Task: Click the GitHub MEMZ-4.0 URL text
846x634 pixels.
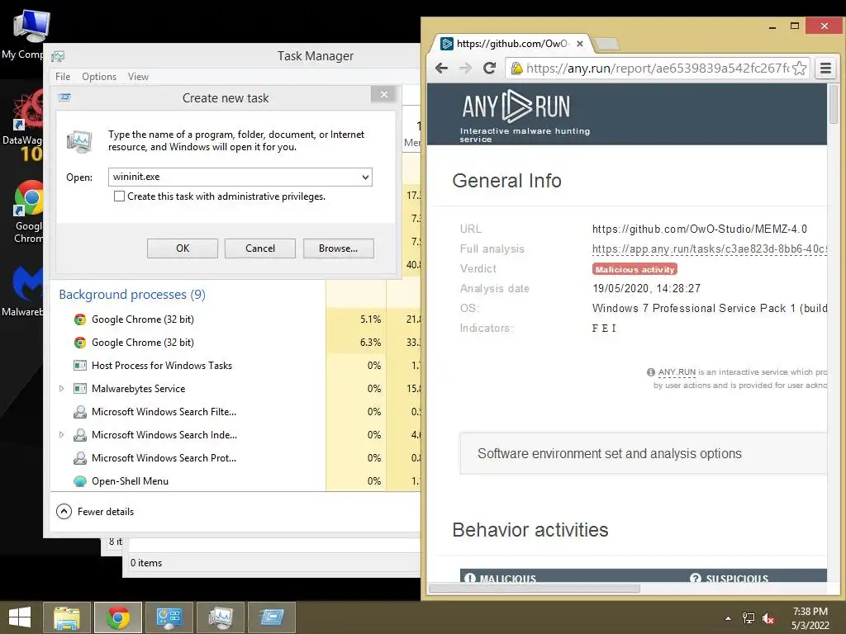Action: point(699,229)
